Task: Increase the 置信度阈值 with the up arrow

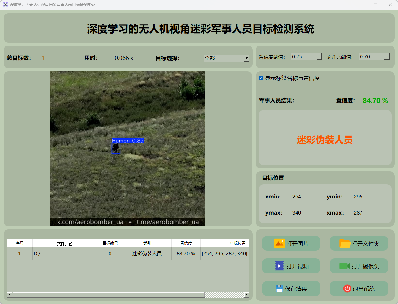Action: point(319,55)
